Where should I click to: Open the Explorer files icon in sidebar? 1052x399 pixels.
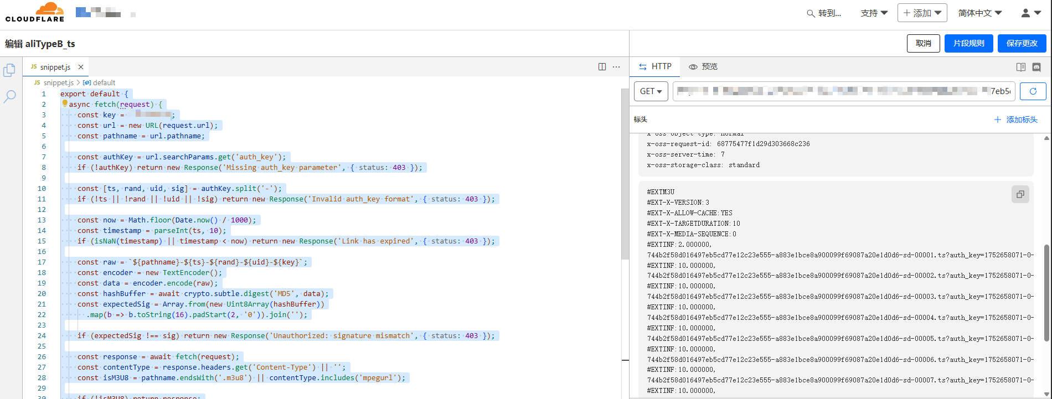click(x=9, y=70)
